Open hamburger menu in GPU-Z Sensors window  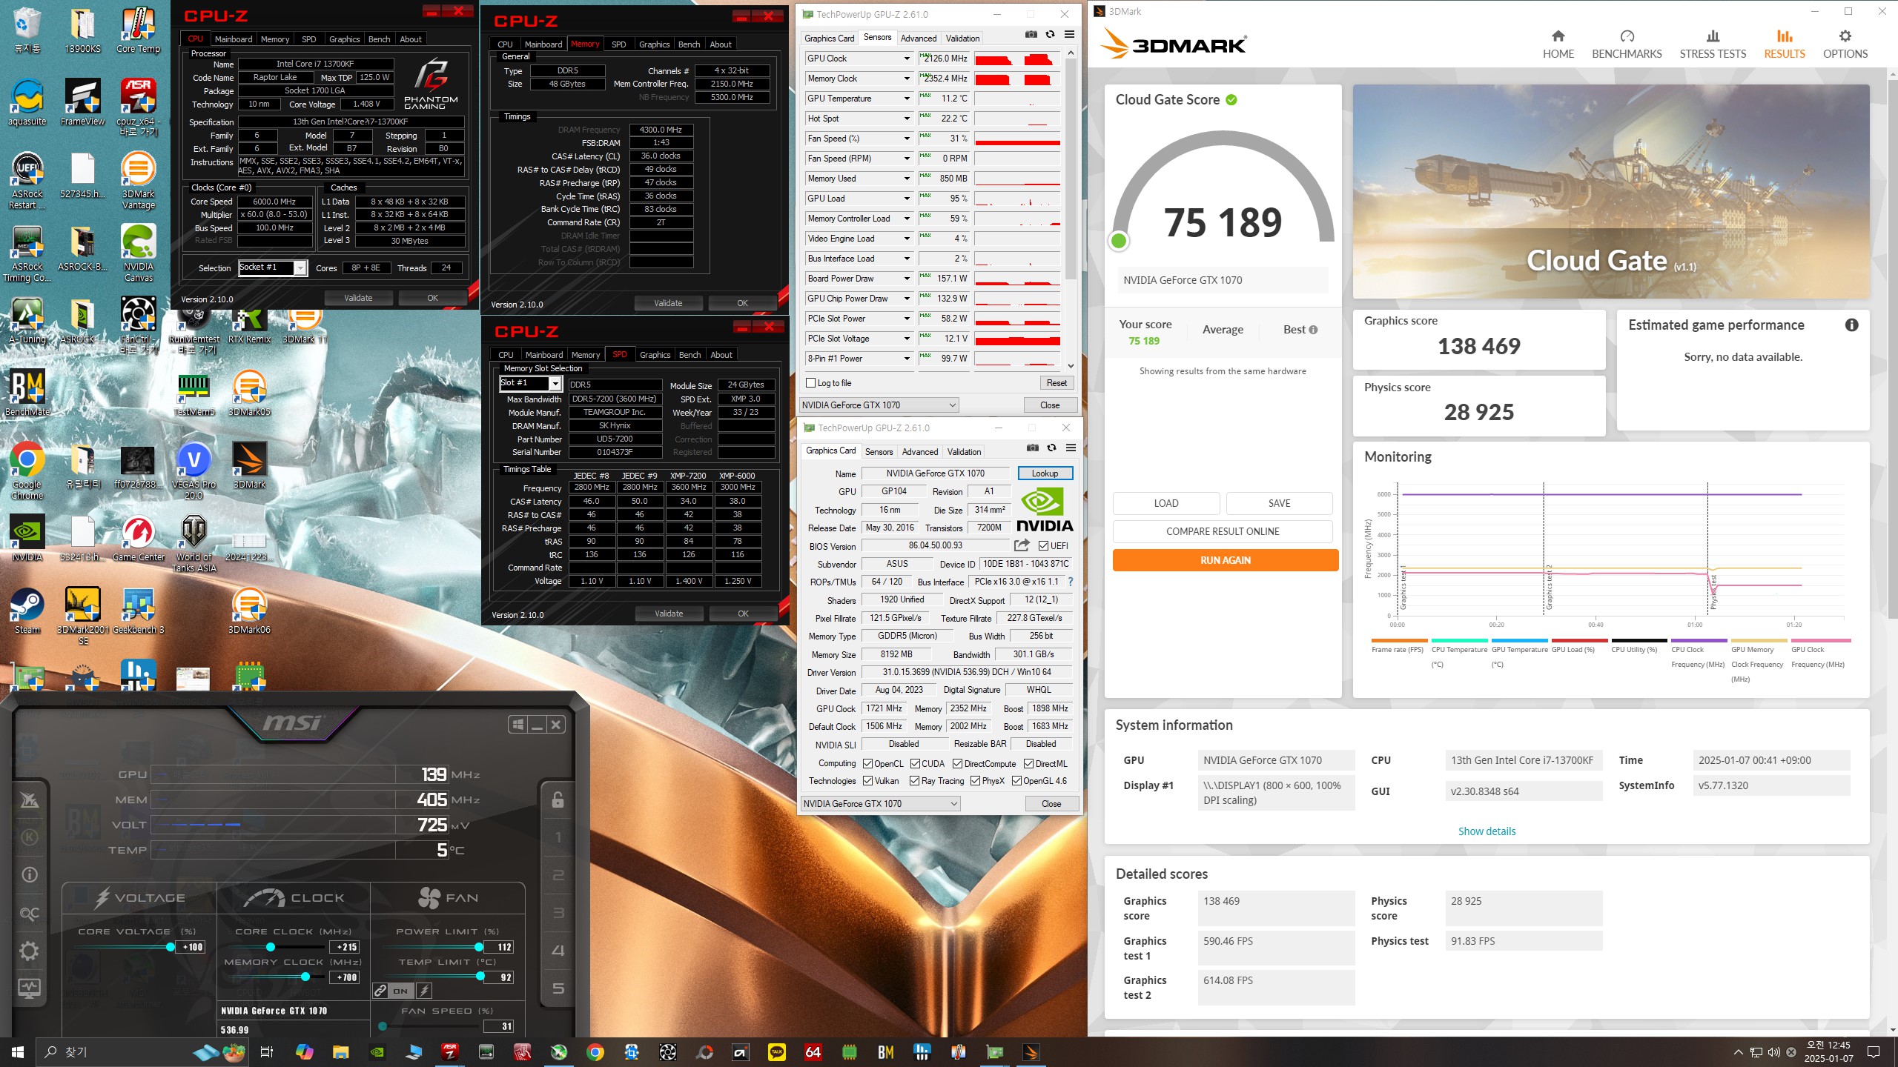1069,35
